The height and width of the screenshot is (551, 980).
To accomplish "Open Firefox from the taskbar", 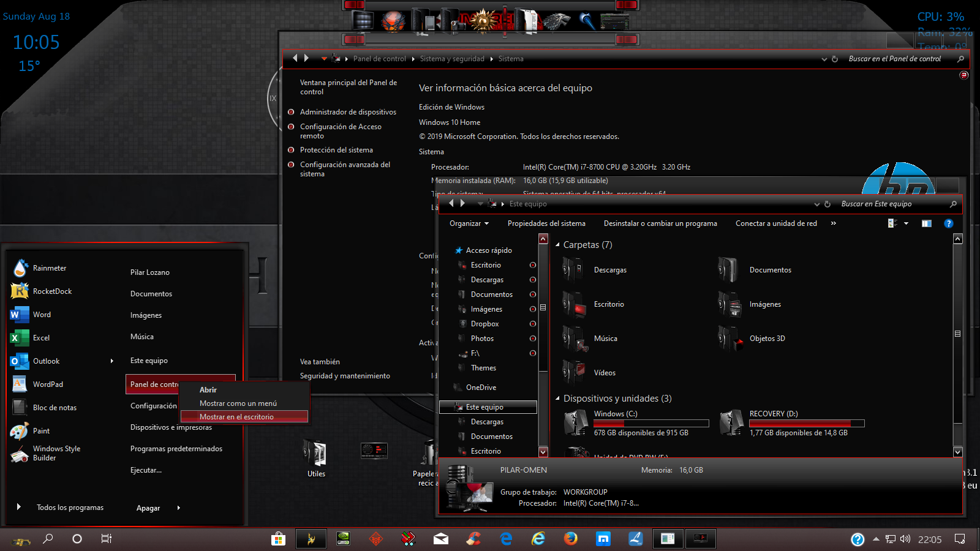I will pos(571,539).
